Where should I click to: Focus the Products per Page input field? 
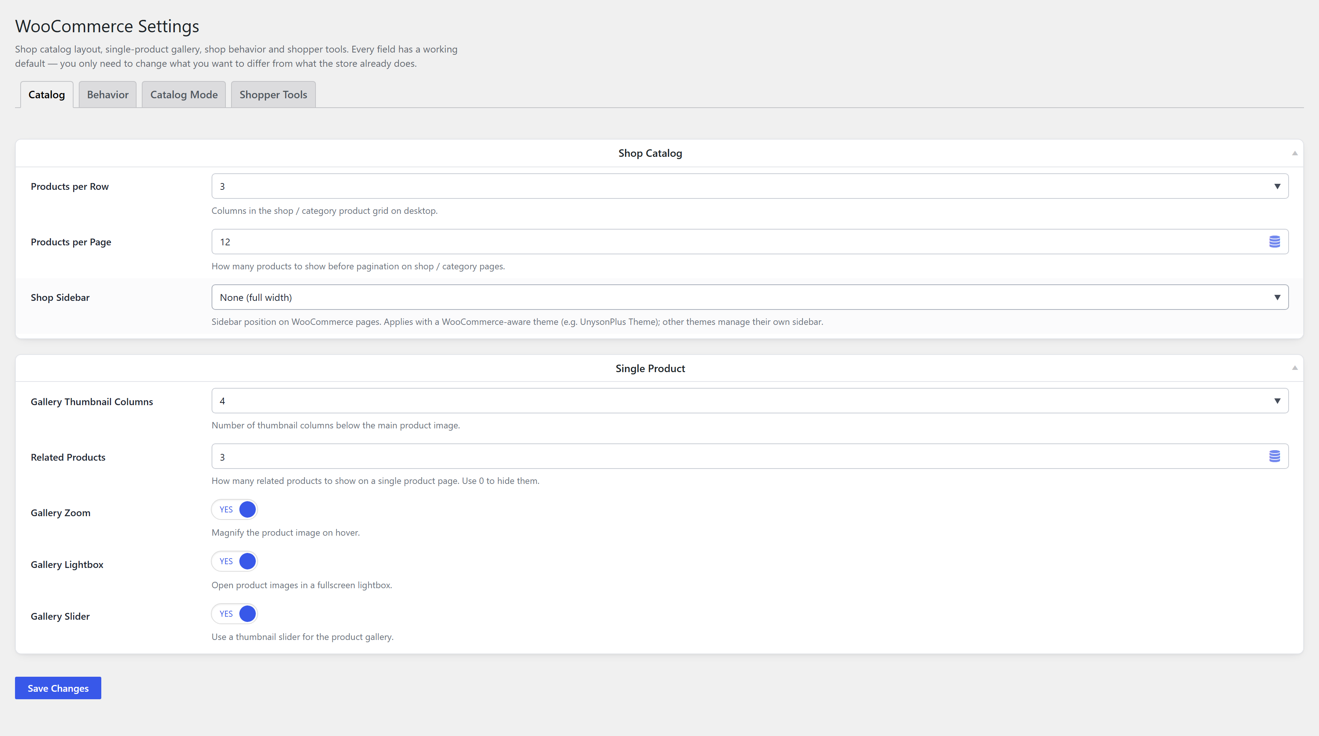pyautogui.click(x=750, y=242)
